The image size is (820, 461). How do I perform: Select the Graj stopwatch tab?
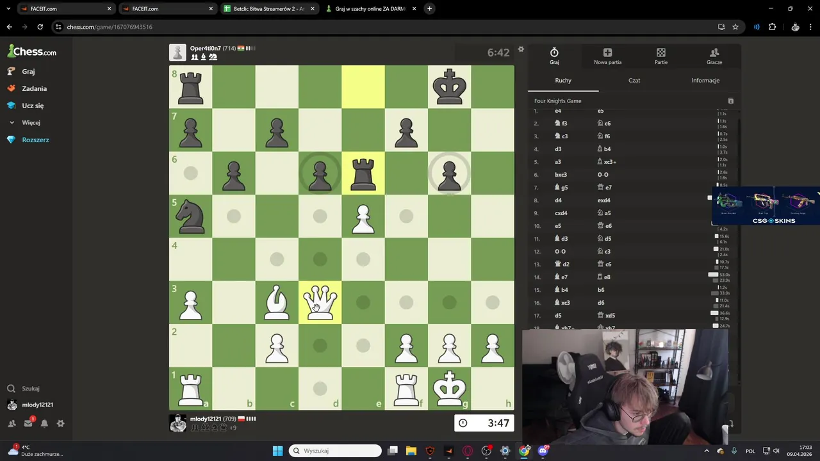(554, 56)
